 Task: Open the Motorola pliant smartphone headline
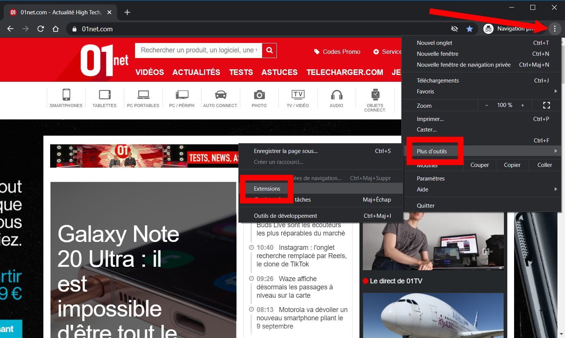pos(302,318)
